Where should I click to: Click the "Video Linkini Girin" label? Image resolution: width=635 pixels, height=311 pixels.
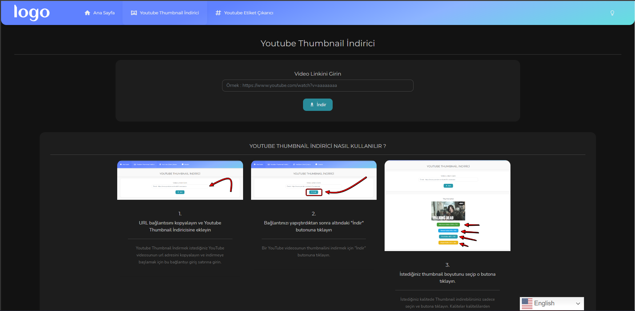318,74
